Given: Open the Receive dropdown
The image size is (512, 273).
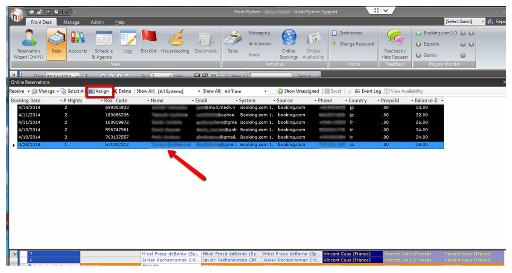Looking at the screenshot, I should [19, 91].
